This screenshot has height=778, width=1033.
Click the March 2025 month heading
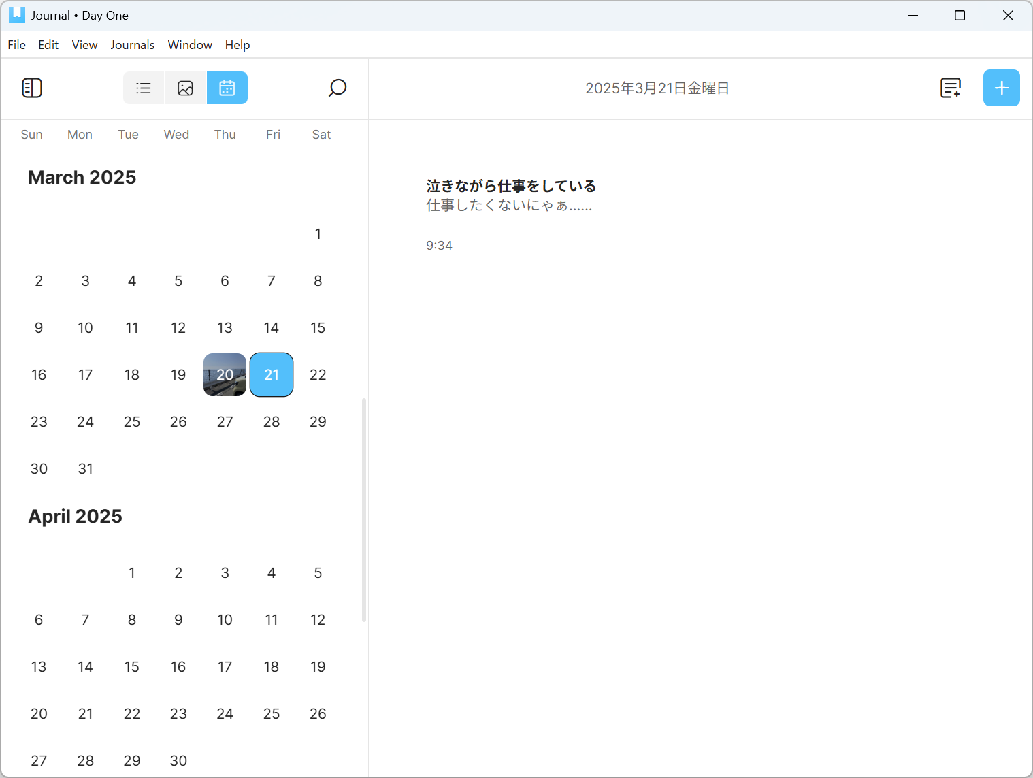(82, 177)
